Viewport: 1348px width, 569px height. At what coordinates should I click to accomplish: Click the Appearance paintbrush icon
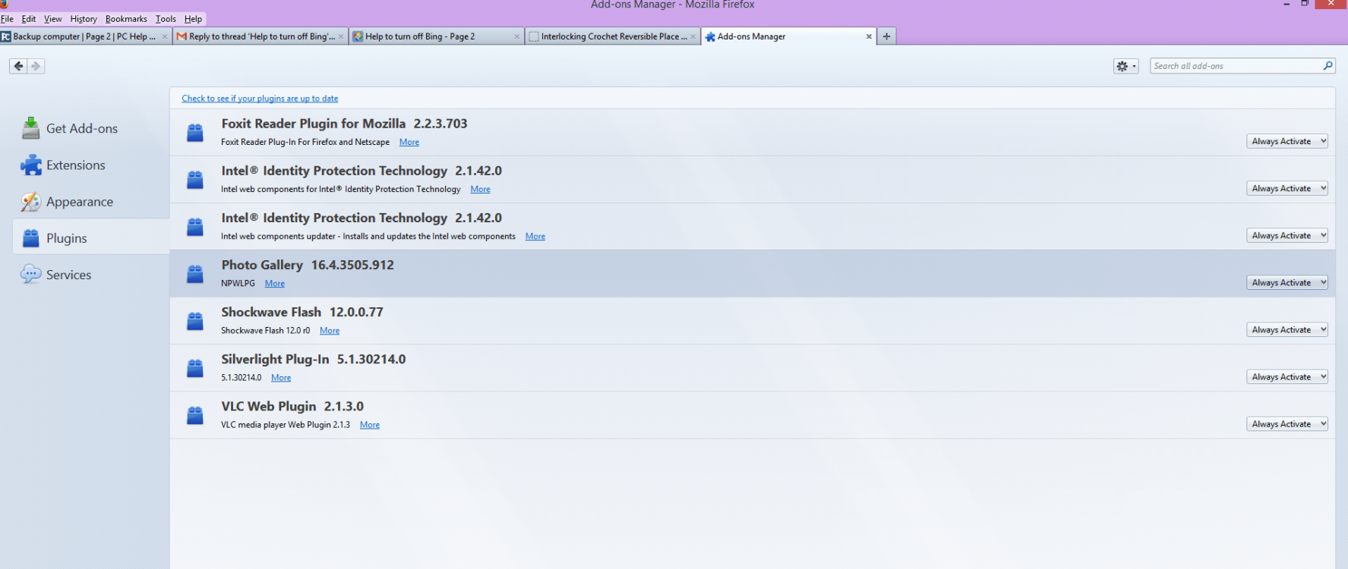click(30, 201)
